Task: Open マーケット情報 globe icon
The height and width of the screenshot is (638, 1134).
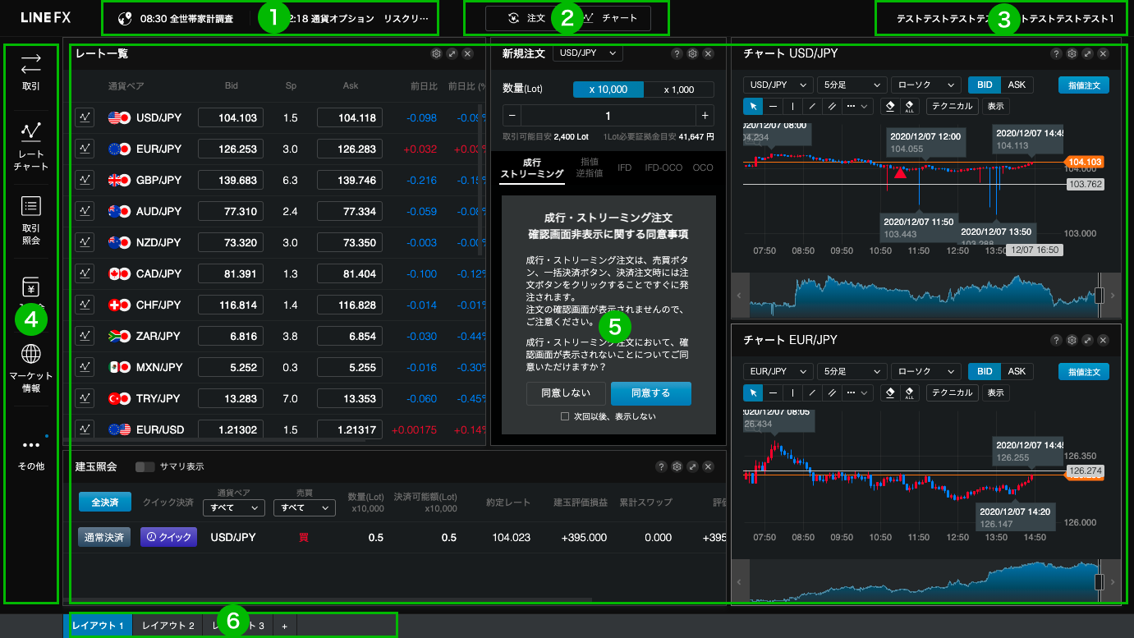Action: [31, 367]
